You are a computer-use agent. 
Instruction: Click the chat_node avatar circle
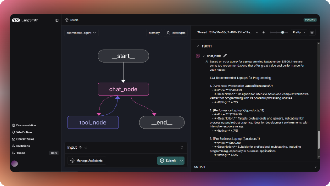click(198, 56)
